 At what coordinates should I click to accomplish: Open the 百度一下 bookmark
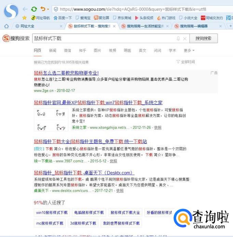(x=63, y=18)
